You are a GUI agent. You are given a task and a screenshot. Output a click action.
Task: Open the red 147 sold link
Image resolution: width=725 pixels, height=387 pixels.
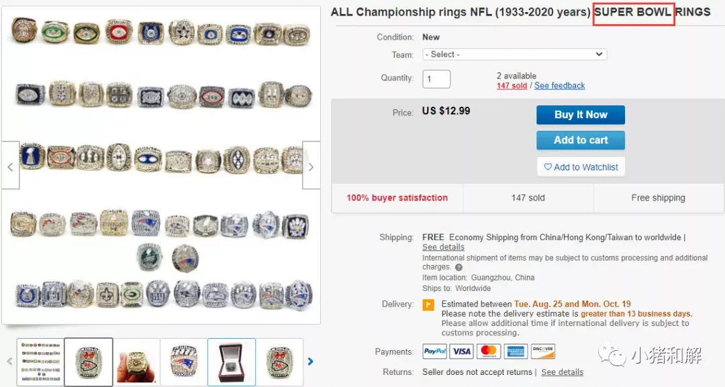512,86
